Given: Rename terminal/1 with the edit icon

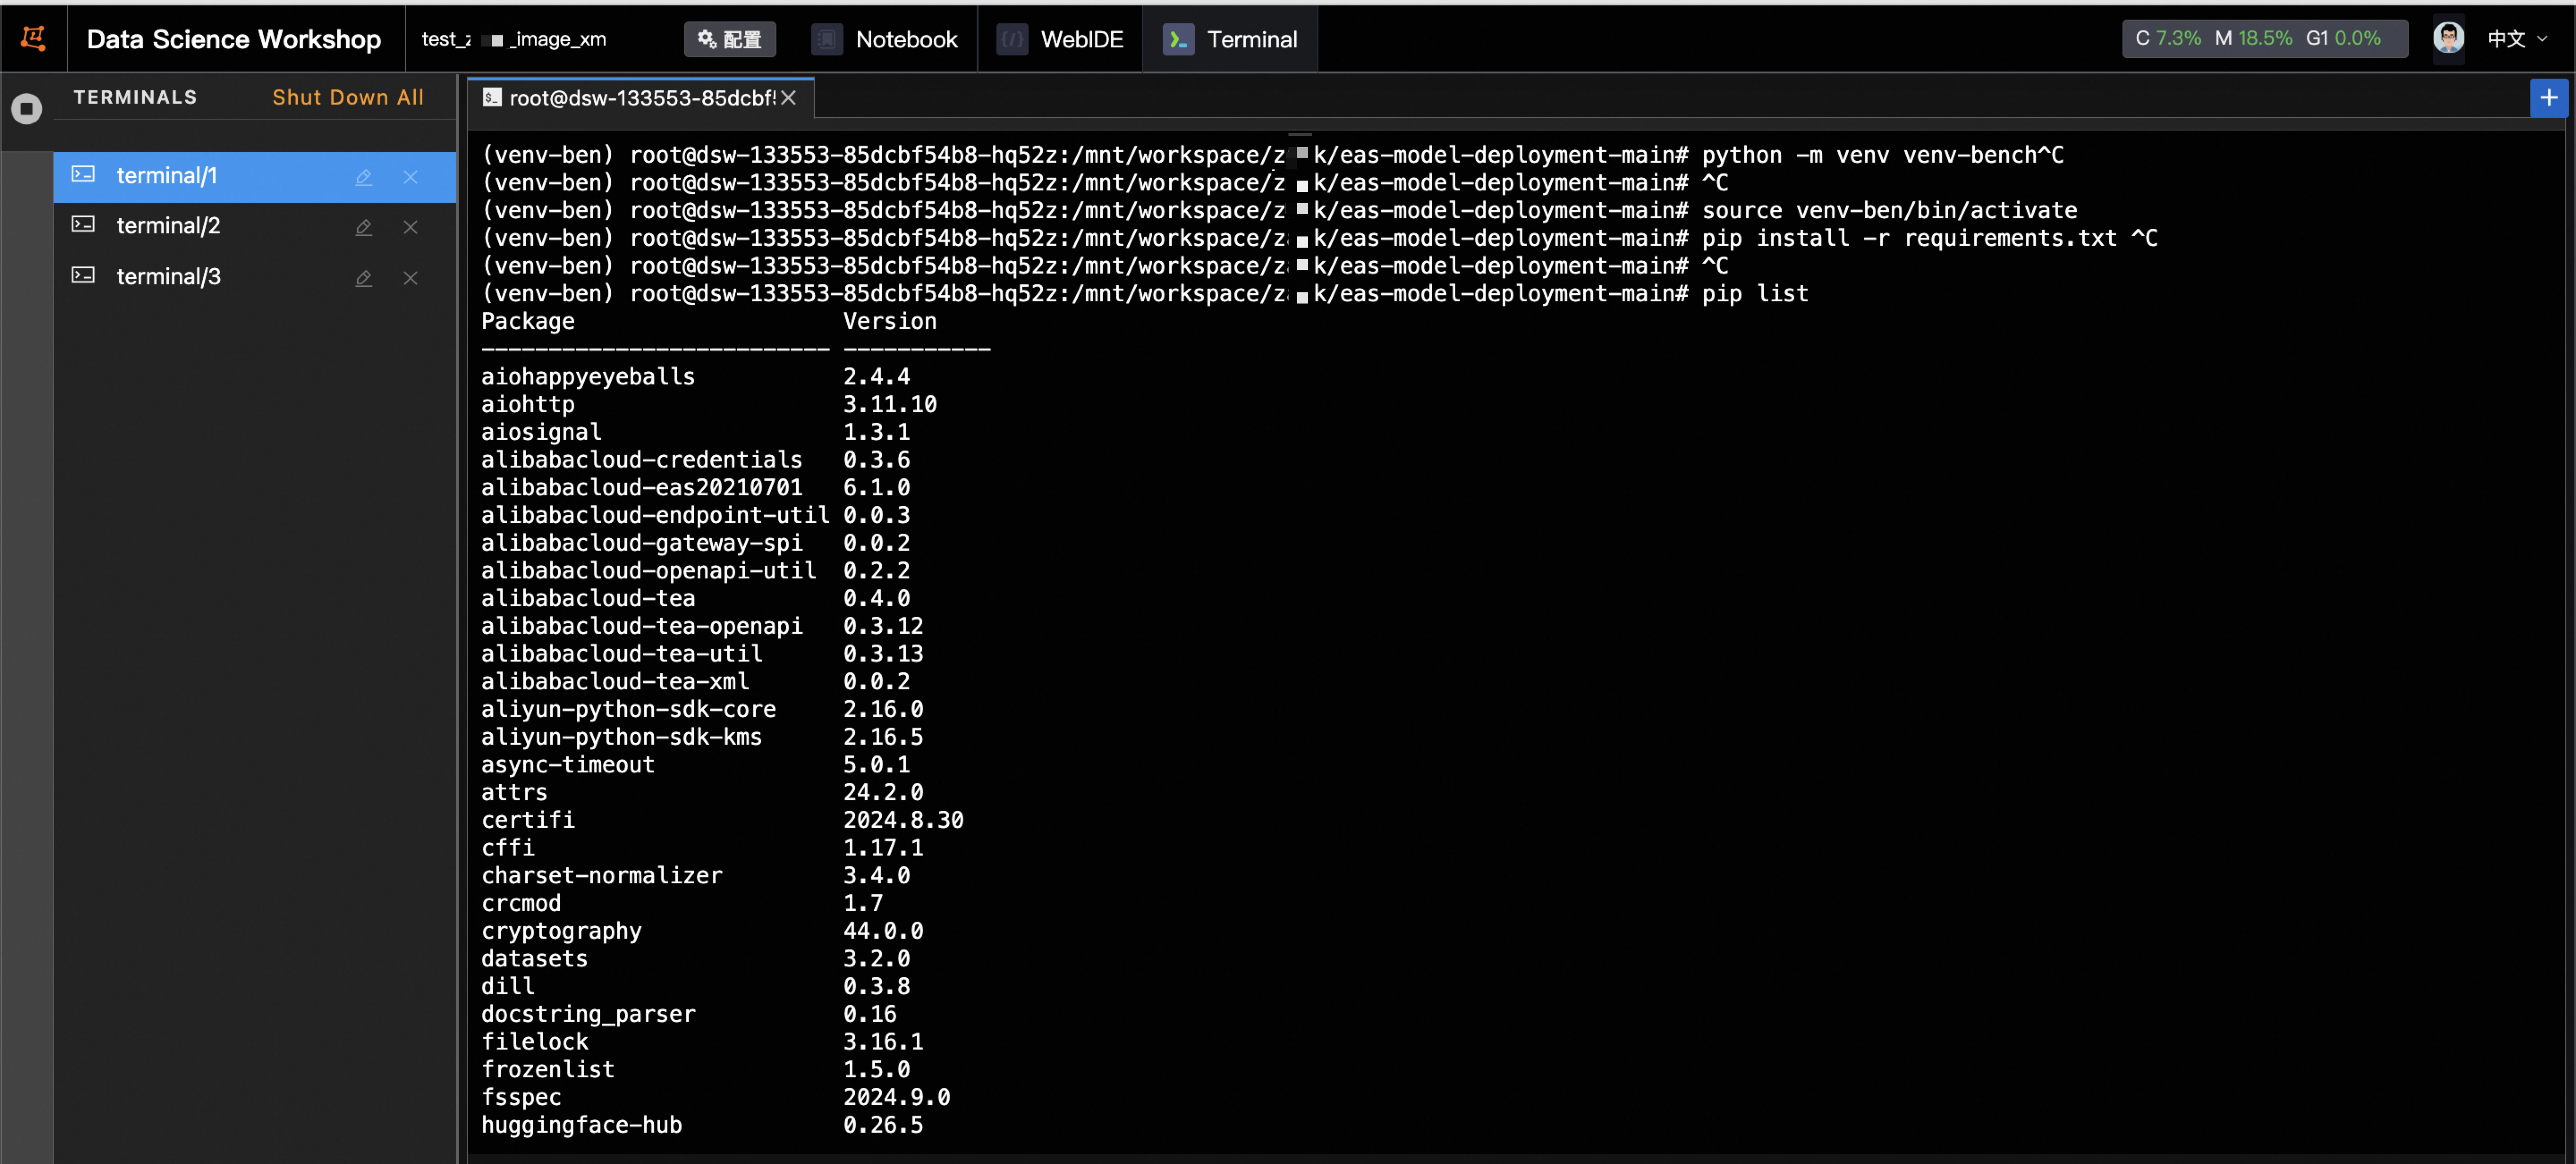Looking at the screenshot, I should click(364, 178).
